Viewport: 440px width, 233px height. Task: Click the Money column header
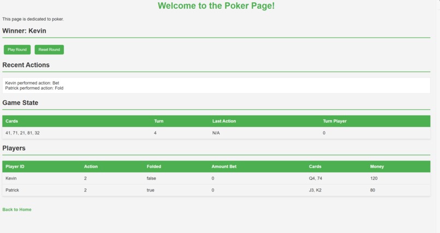(x=377, y=166)
